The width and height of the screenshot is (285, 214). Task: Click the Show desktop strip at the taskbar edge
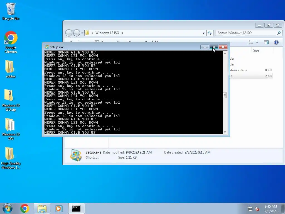point(283,208)
